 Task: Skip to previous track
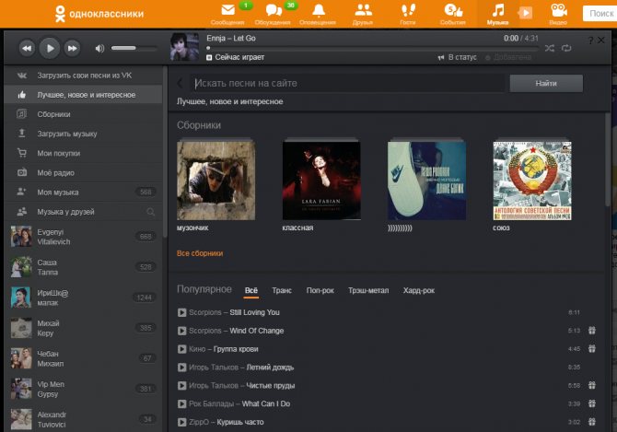(x=27, y=49)
